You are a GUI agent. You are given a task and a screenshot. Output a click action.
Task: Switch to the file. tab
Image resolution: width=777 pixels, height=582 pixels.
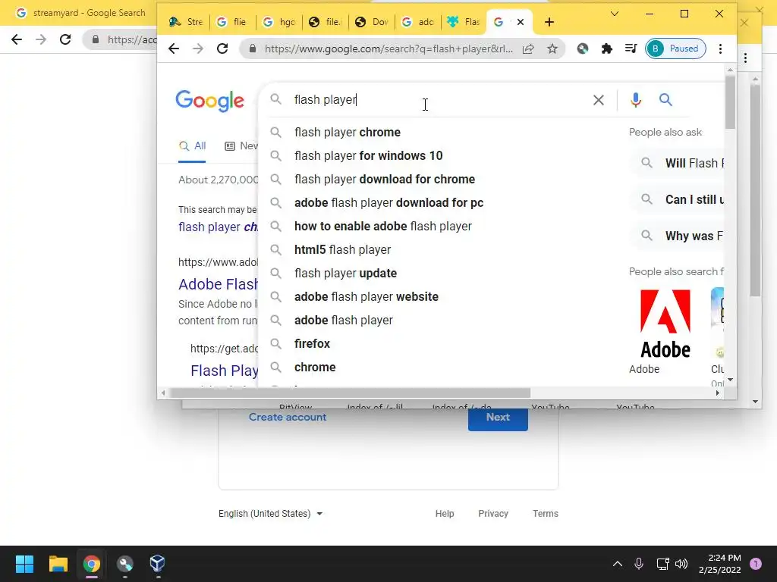coord(325,22)
